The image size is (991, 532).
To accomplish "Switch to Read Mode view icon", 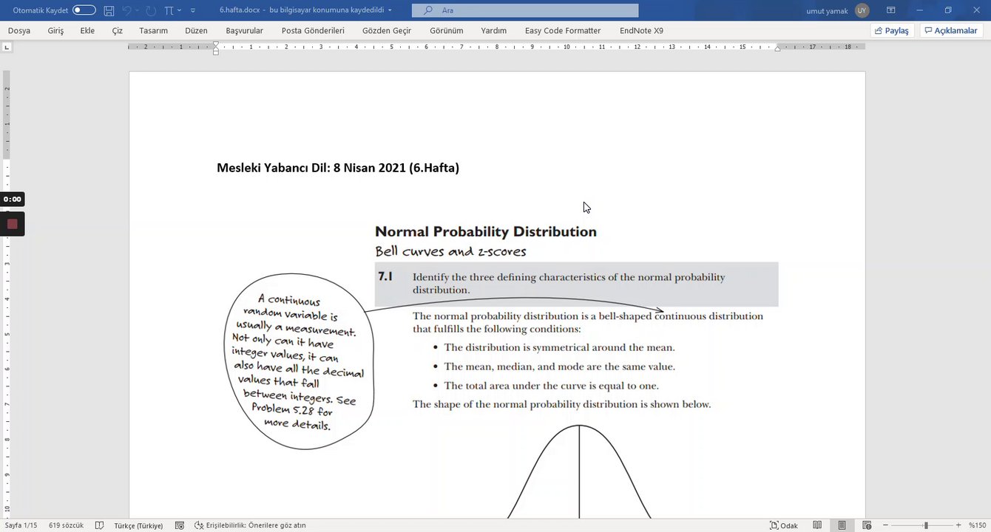I will tap(817, 525).
